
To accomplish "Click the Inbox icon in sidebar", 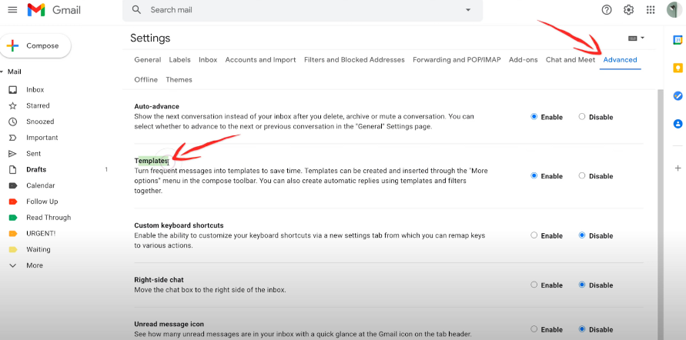I will [12, 89].
